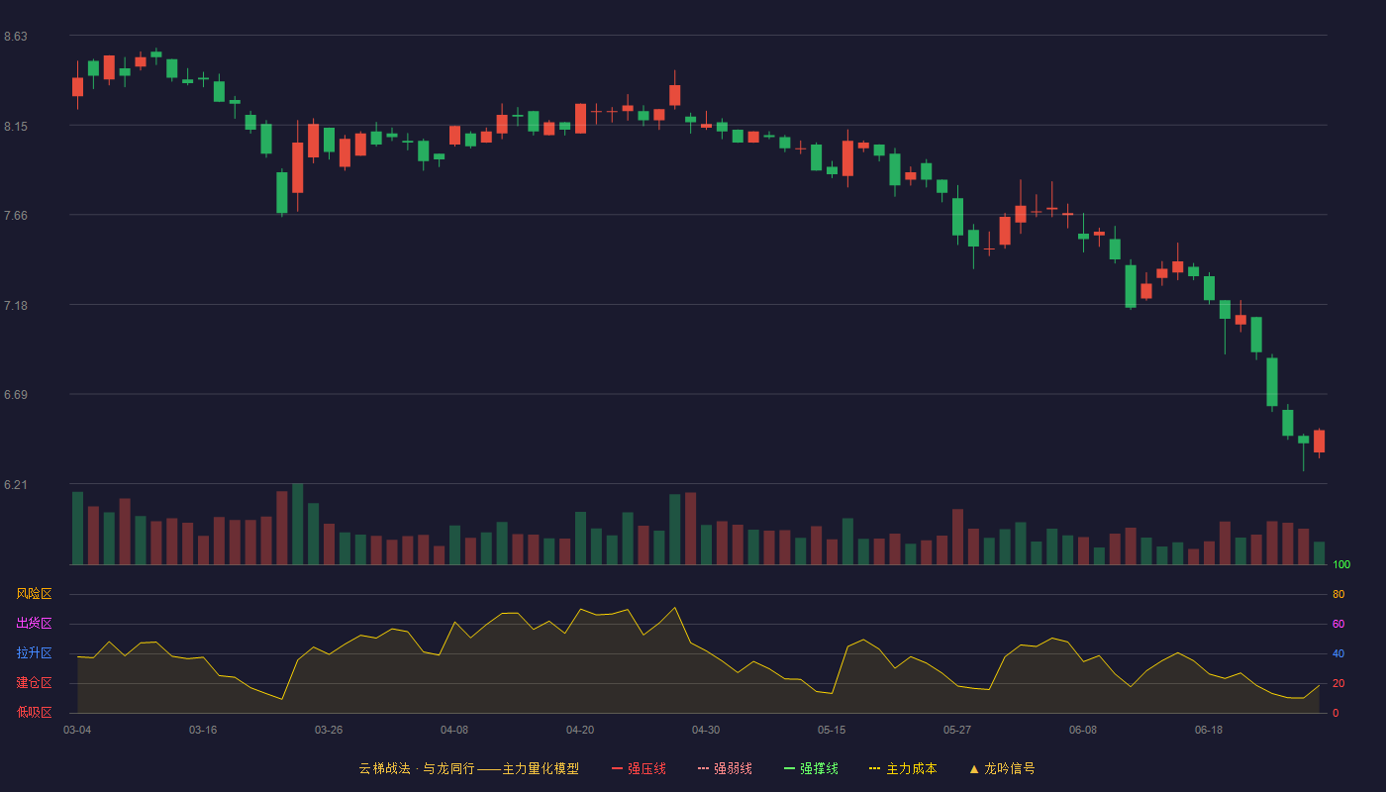This screenshot has height=792, width=1386.
Task: Click the 20 indicator scale value
Action: pos(1338,683)
